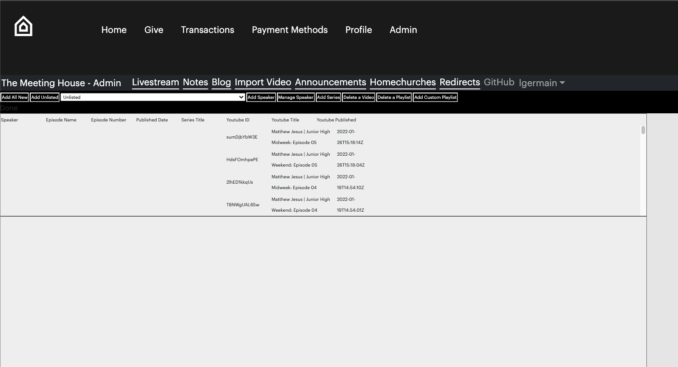Switch to the Livestream tab
Screen dimensions: 678x367
coord(156,82)
